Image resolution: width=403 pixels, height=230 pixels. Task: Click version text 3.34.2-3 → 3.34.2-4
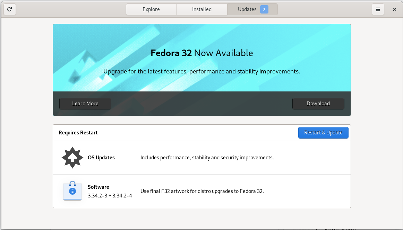[110, 196]
